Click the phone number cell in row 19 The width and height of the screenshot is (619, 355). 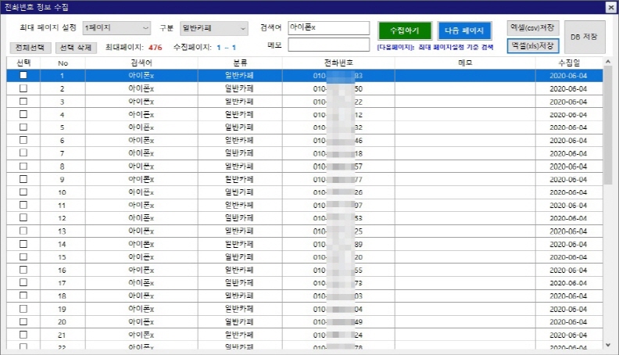coord(338,309)
